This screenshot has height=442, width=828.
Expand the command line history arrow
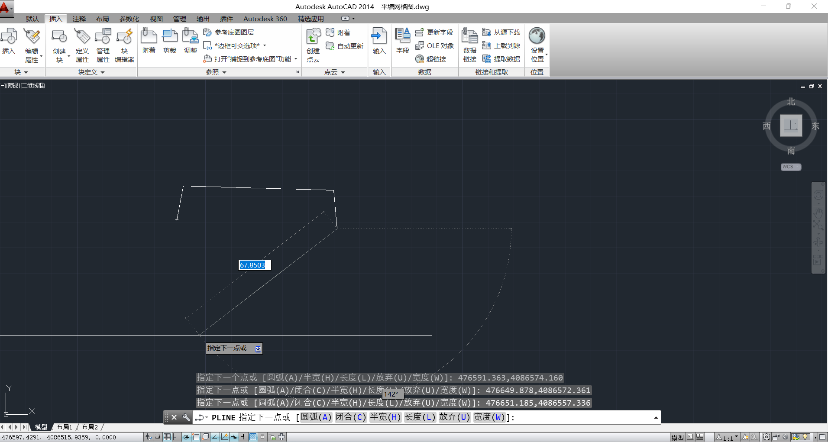click(656, 417)
